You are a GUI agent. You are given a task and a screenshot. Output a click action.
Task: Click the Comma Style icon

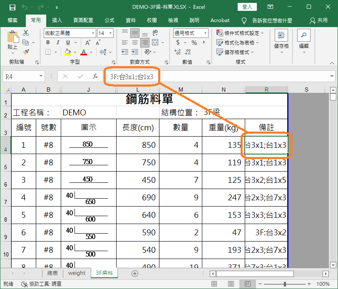pyautogui.click(x=204, y=42)
